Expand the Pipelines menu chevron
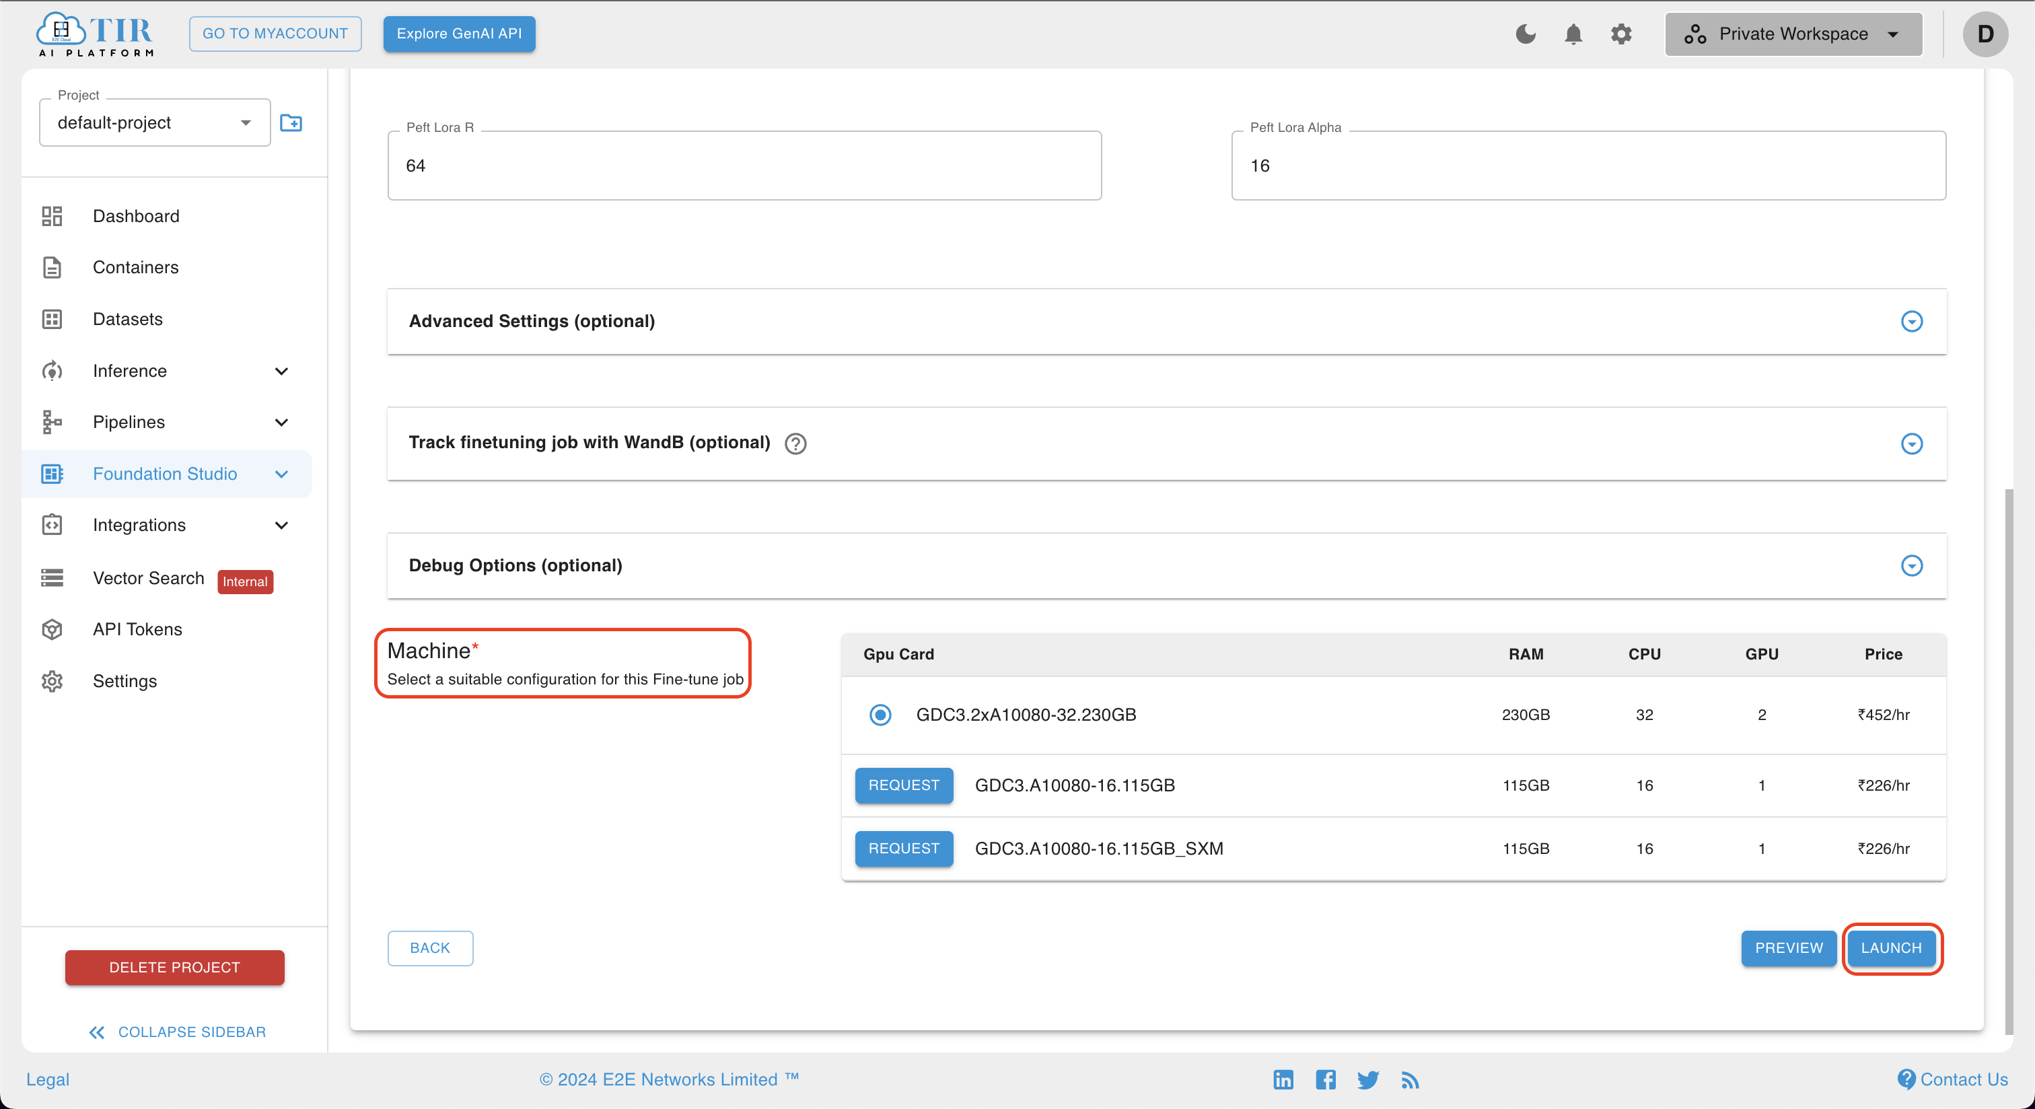Viewport: 2035px width, 1109px height. click(x=281, y=423)
